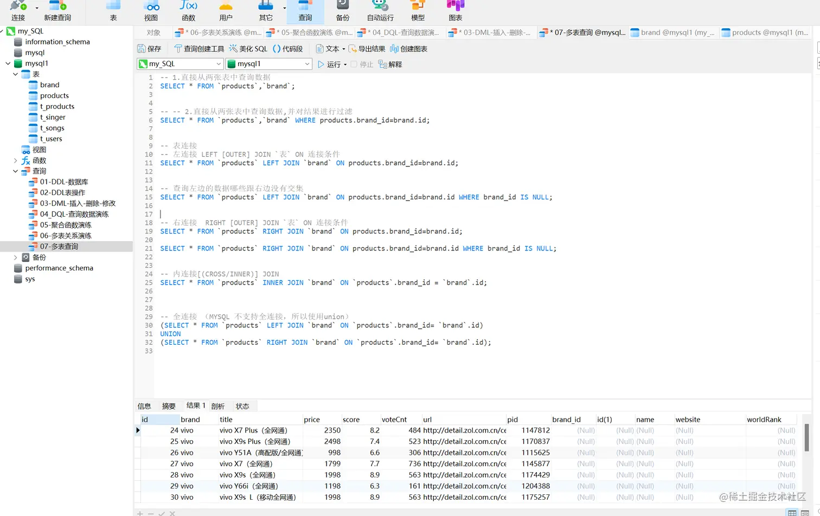Click the 新建查询 (New Query) icon
The width and height of the screenshot is (820, 516).
(x=57, y=11)
